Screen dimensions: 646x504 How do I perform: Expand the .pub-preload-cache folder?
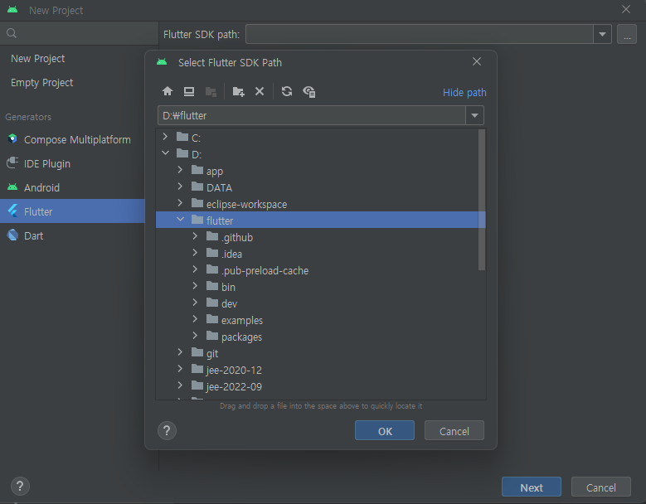[x=195, y=269]
